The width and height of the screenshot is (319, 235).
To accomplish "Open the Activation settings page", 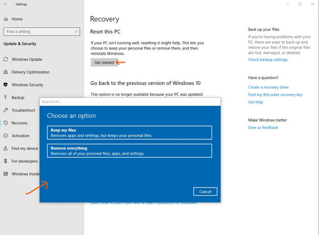I will [20, 136].
